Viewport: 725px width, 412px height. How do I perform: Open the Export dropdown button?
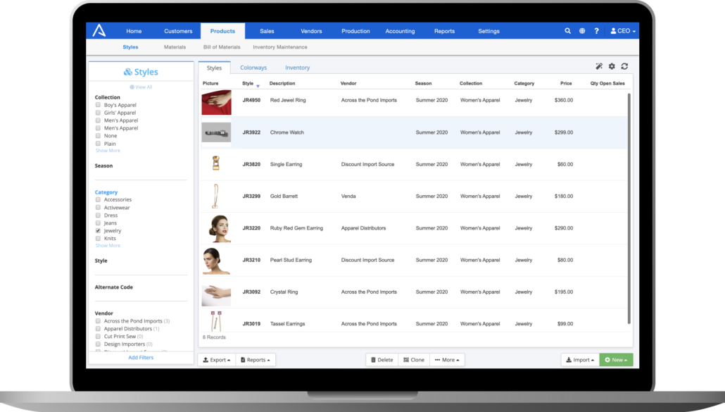click(x=216, y=360)
